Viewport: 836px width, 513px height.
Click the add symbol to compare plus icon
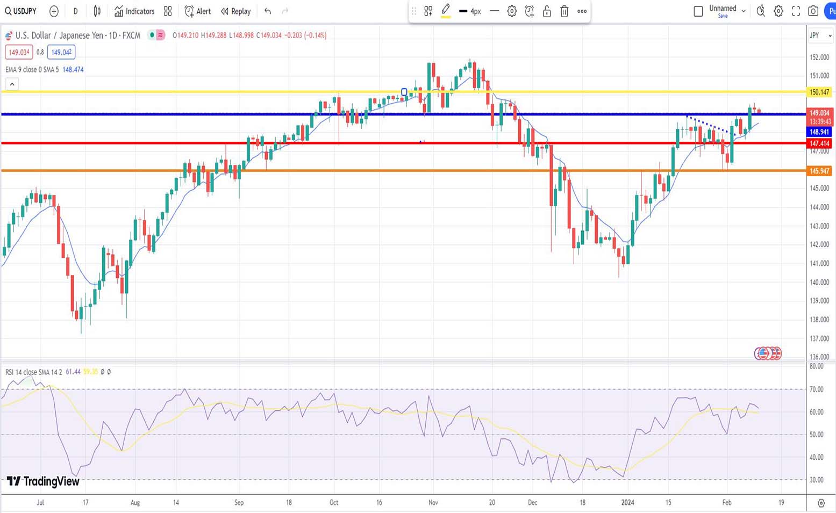tap(54, 11)
